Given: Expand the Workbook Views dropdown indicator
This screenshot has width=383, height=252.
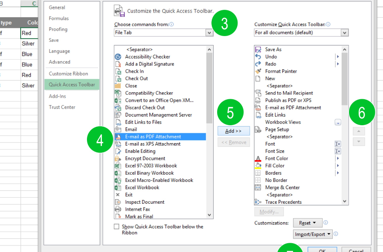Looking at the screenshot, I should point(338,122).
